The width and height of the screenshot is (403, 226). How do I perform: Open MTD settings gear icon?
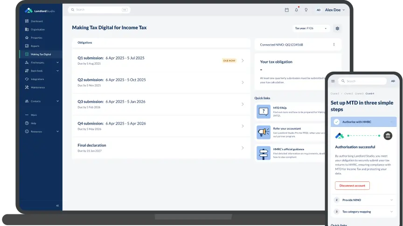[337, 28]
